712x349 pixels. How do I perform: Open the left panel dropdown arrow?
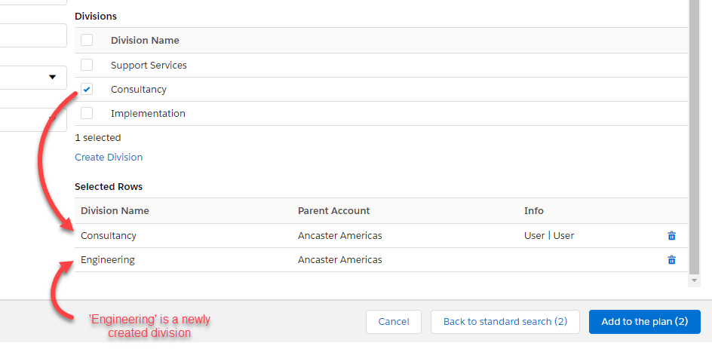point(52,77)
